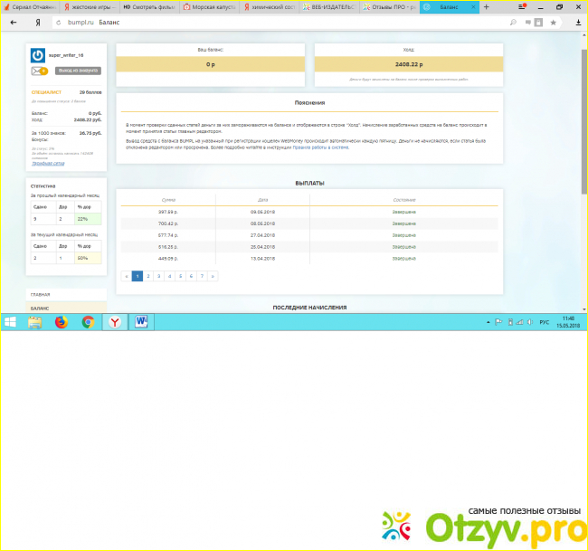Switch to the 'Отзывы ПРО' browser tab
588x551 pixels.
[x=387, y=6]
